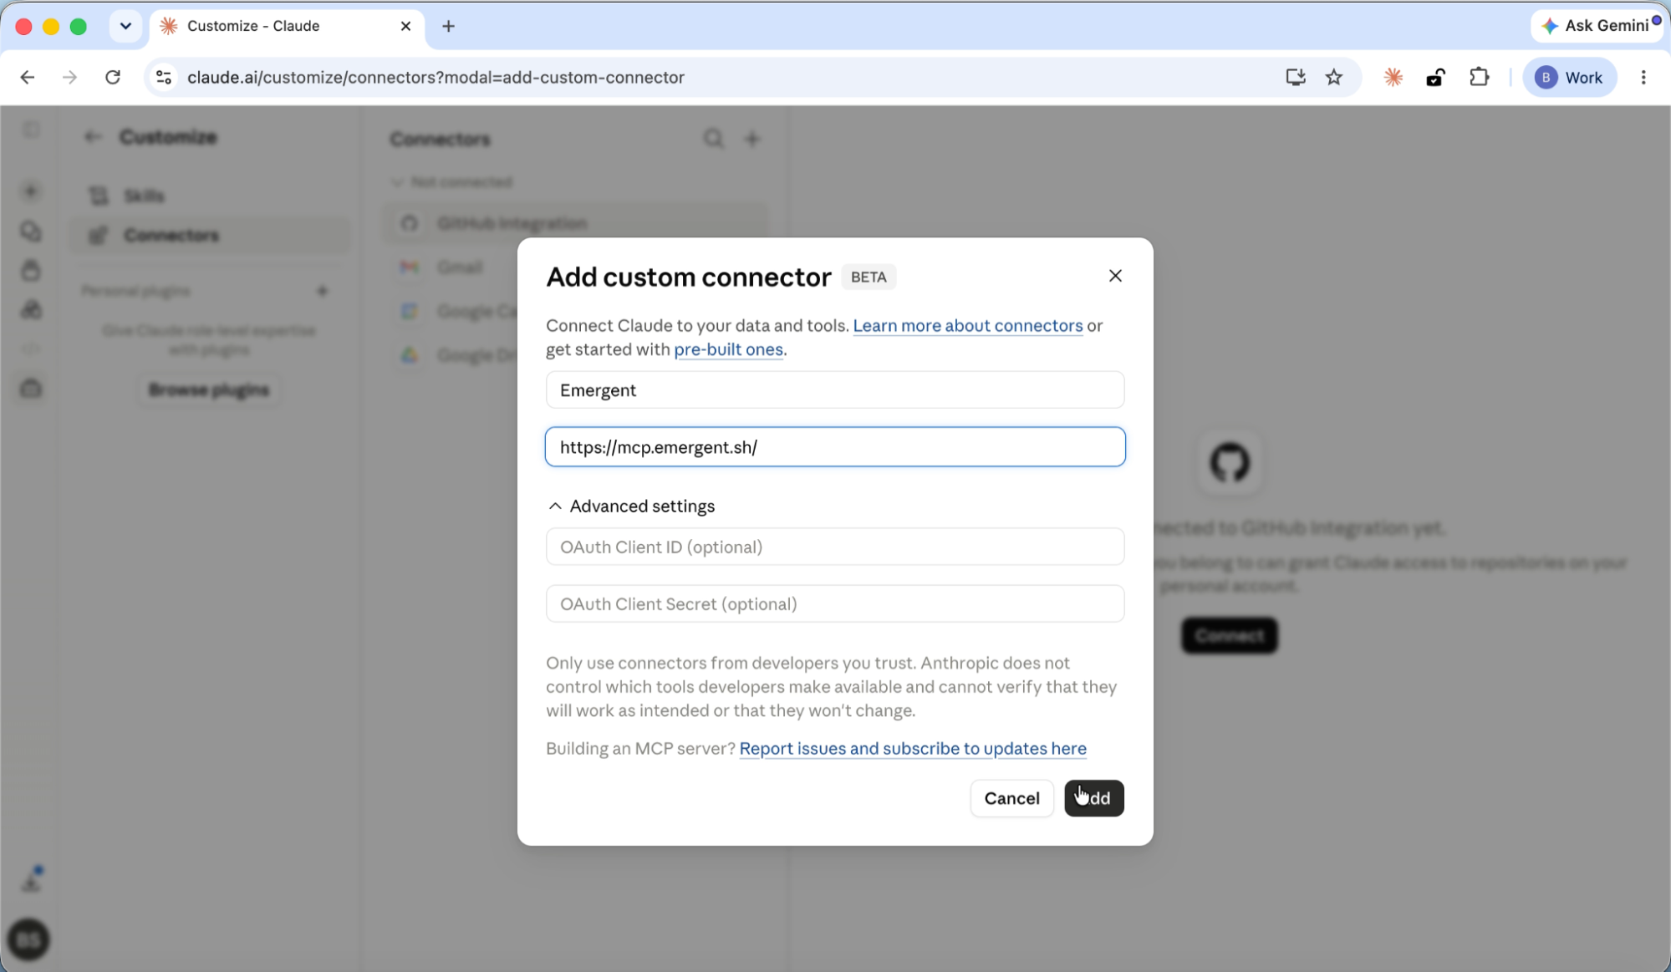
Task: Open a new browser tab
Action: click(x=449, y=26)
